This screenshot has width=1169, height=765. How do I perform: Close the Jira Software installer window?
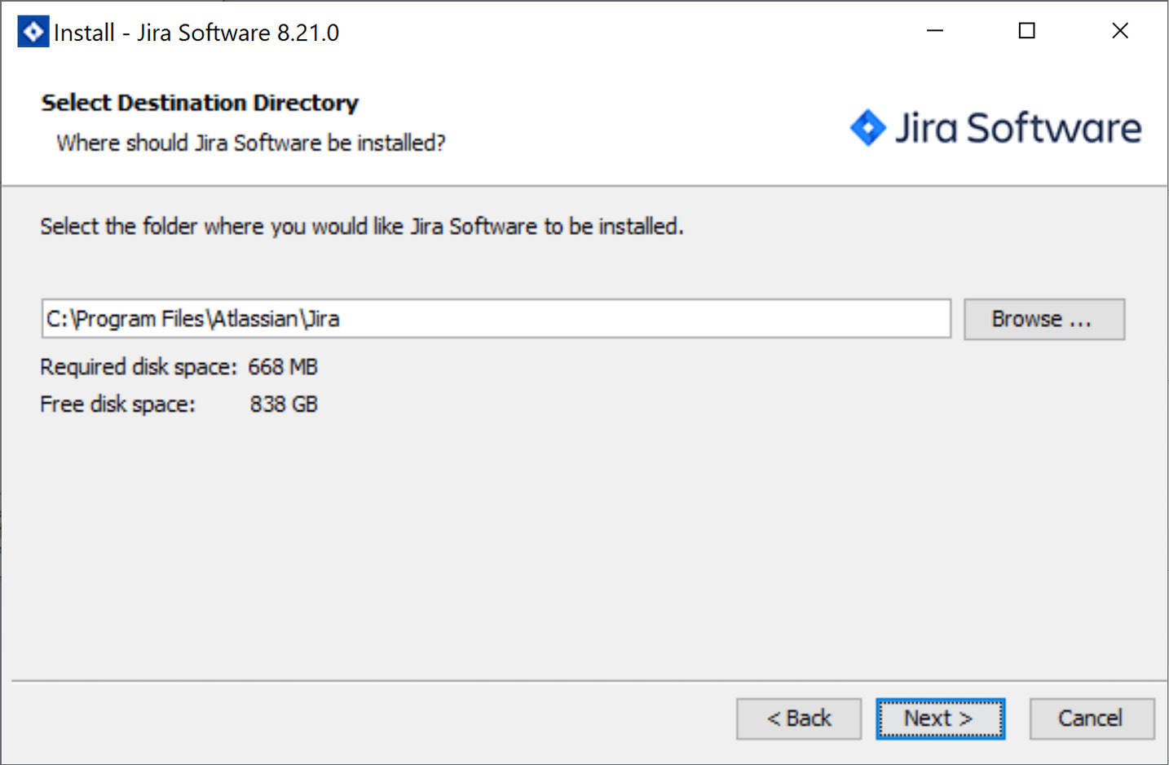[x=1119, y=30]
